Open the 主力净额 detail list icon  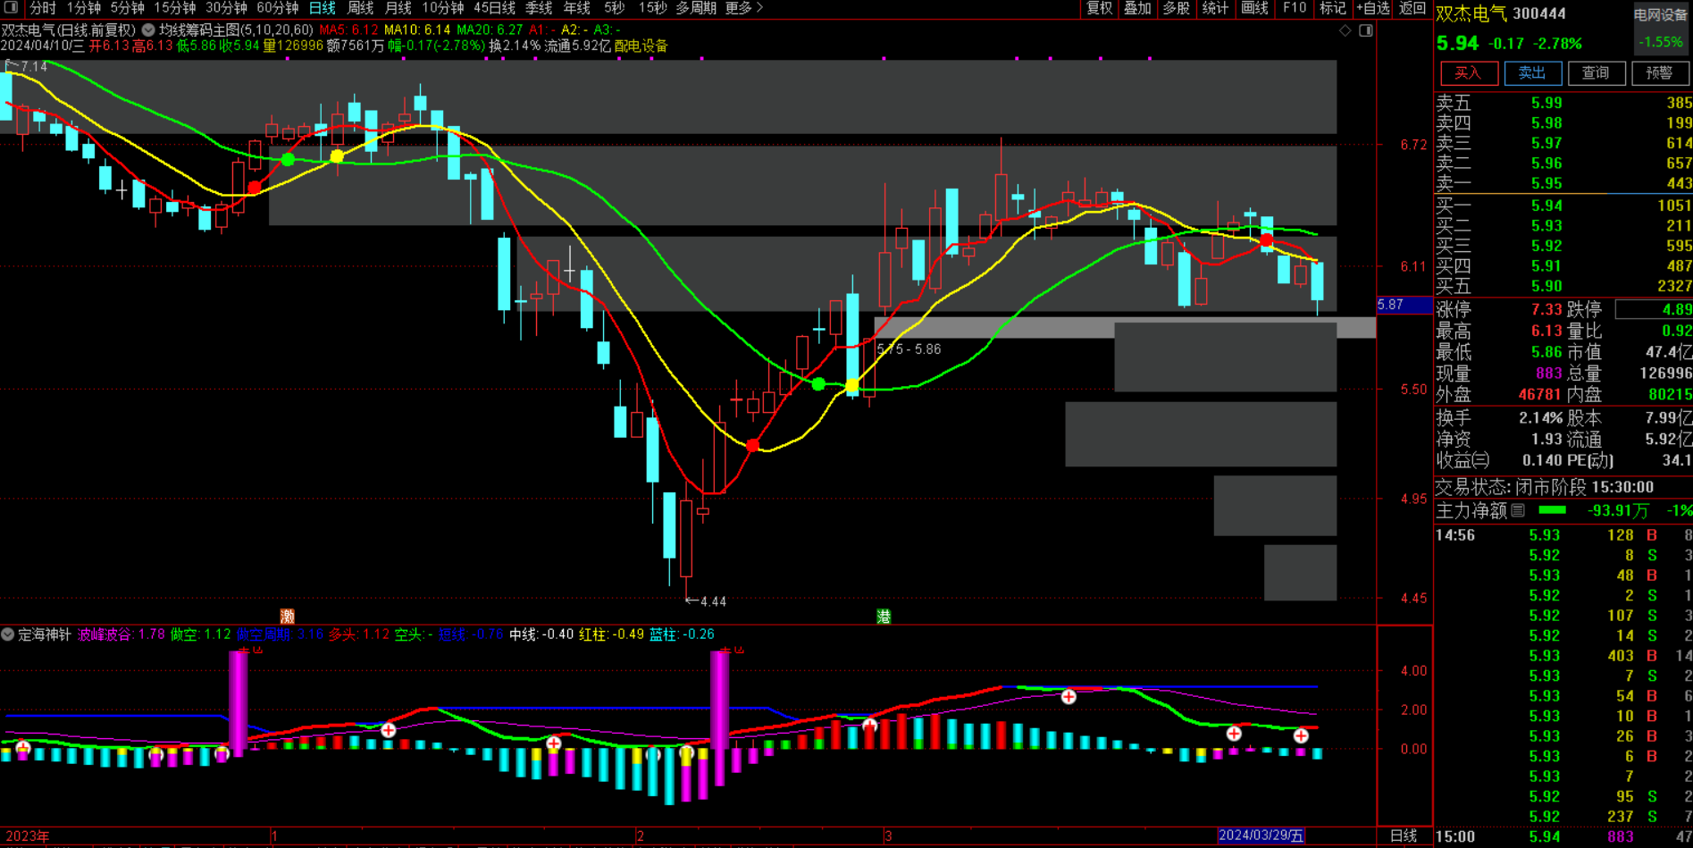1518,510
